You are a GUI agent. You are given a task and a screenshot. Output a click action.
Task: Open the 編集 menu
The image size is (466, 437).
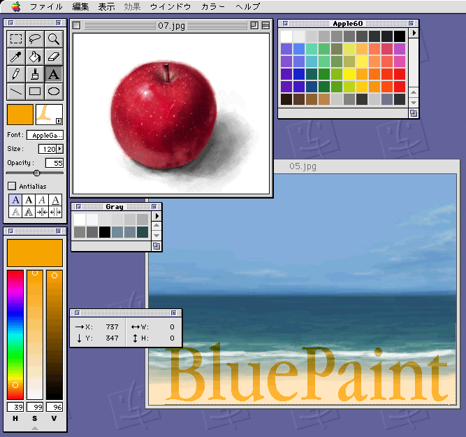80,6
